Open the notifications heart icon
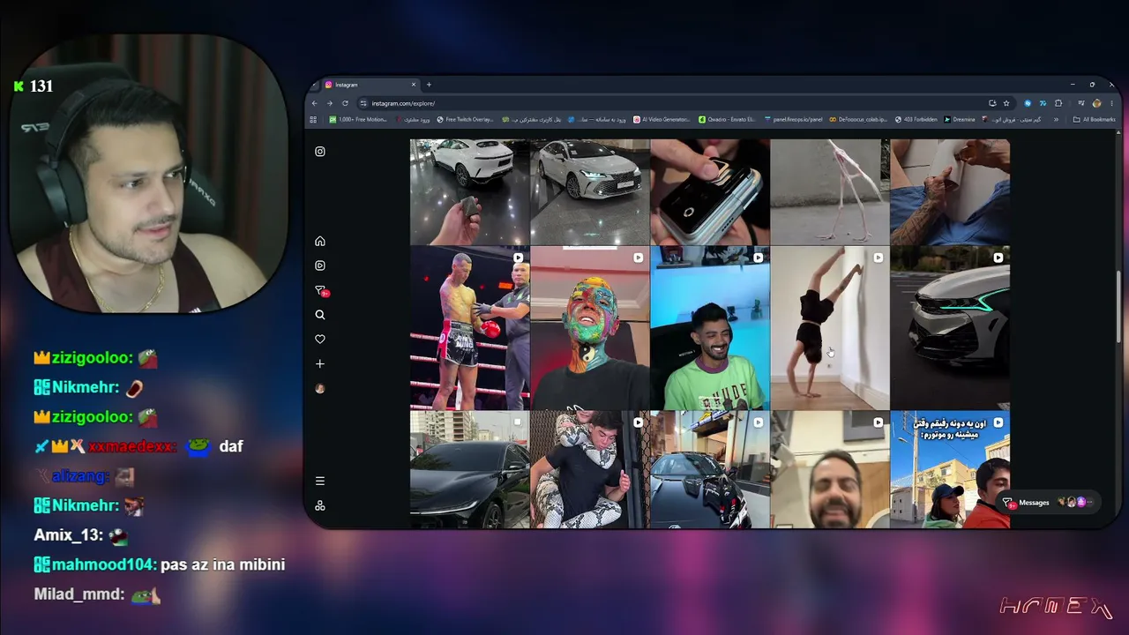 click(320, 340)
